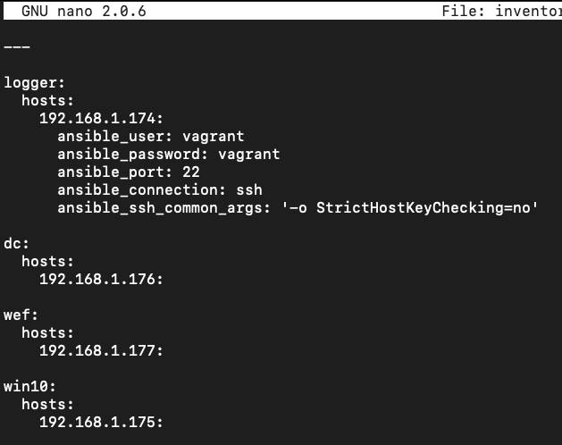Click the ansible_user: vagrant line
Viewport: 562px width, 445px height.
pos(151,136)
